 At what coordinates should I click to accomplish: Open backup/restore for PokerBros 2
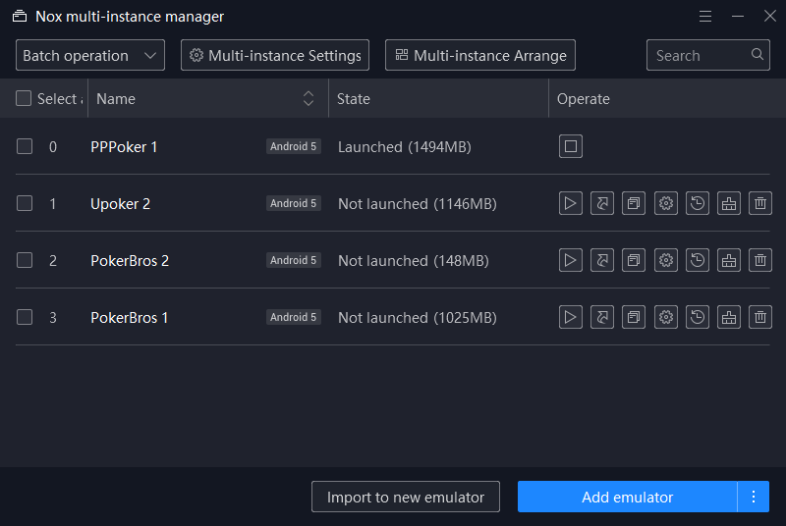click(698, 261)
